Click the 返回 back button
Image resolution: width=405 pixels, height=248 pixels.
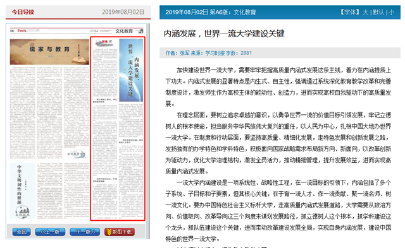tap(22, 232)
